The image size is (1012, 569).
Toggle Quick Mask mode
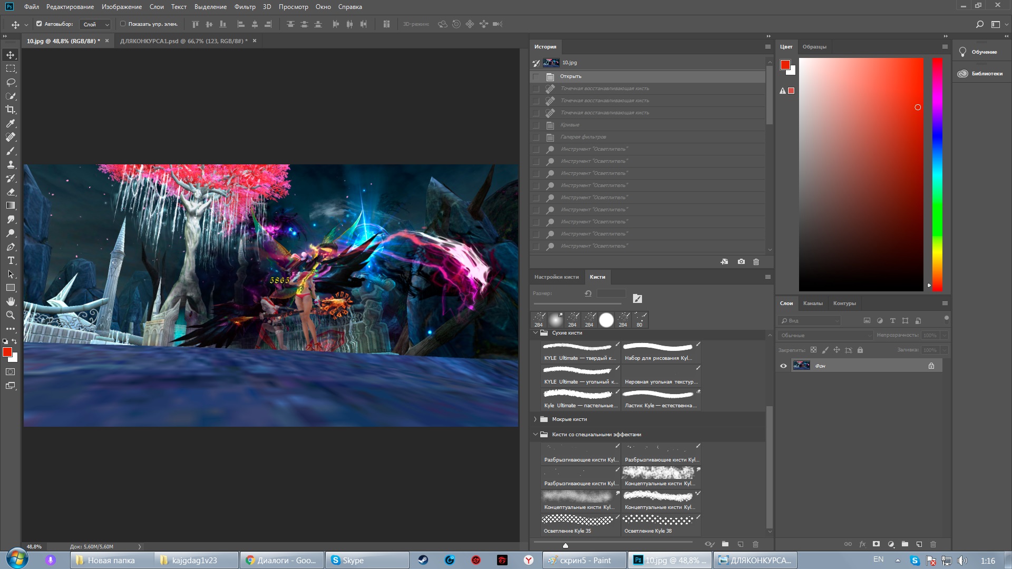point(11,372)
